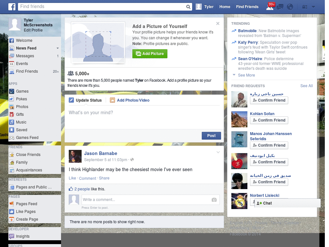This screenshot has width=329, height=247.
Task: Click the Welcome sidebar icon
Action: point(12,41)
